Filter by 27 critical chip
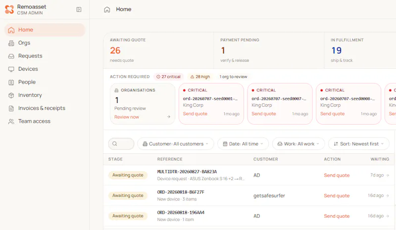This screenshot has height=230, width=396. pos(168,77)
